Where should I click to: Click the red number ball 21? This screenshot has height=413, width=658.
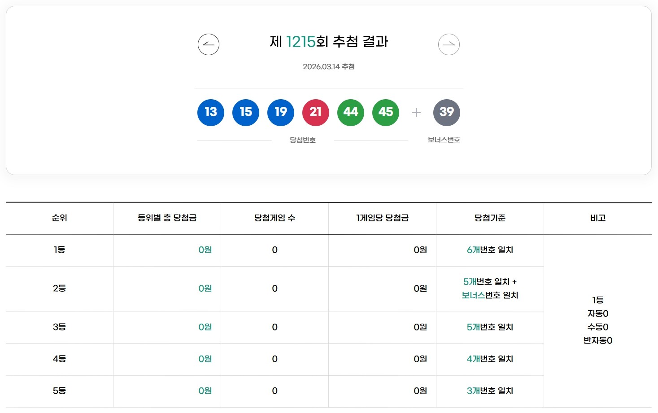[316, 112]
